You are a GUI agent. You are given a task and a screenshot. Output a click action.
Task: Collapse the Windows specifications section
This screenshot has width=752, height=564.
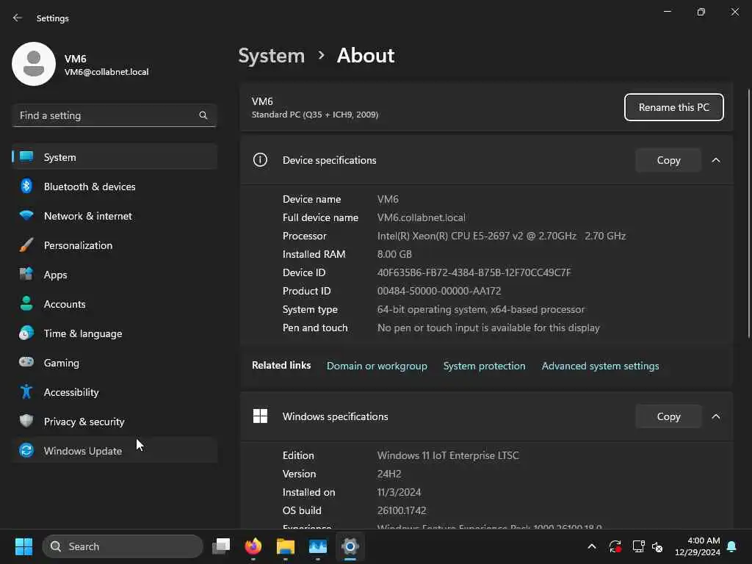click(715, 416)
